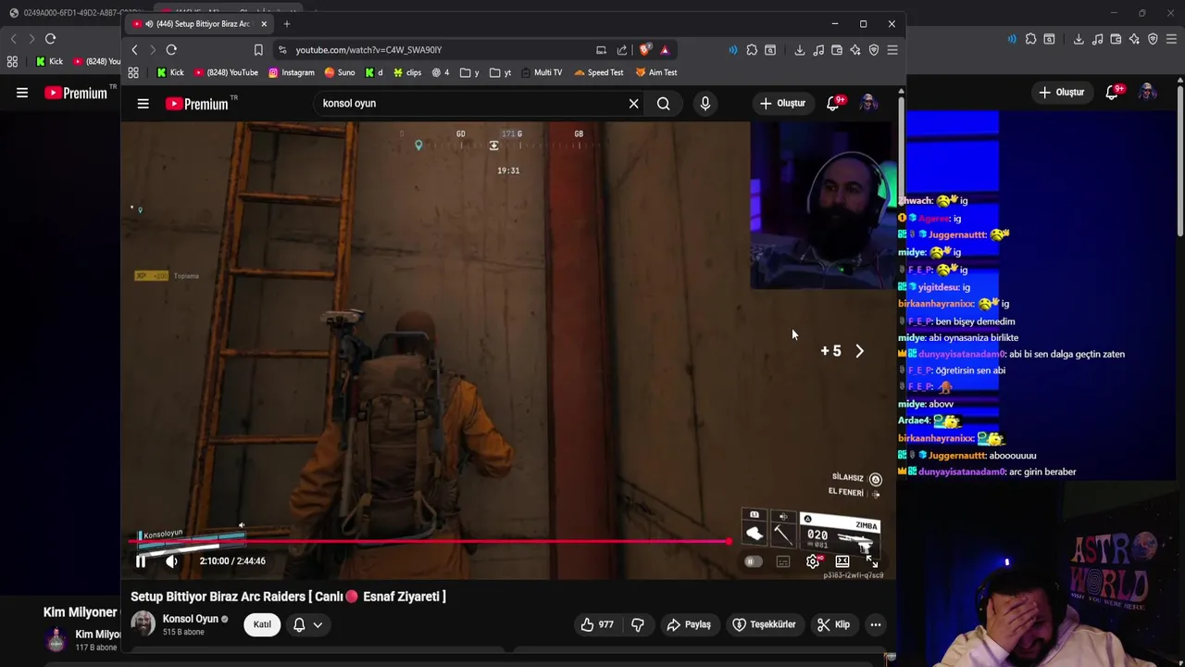Dislike the video with thumbs down

pyautogui.click(x=638, y=624)
